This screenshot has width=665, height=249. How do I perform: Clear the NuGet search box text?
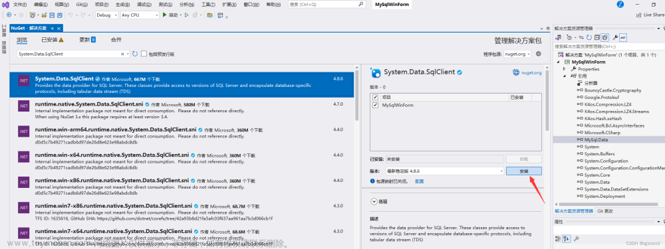click(x=122, y=54)
